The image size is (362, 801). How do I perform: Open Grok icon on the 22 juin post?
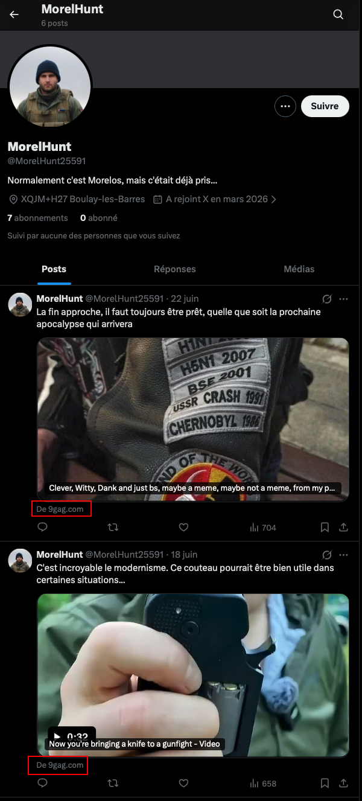[x=327, y=299]
